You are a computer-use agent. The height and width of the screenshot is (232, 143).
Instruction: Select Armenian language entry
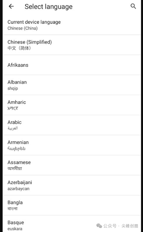[72, 145]
